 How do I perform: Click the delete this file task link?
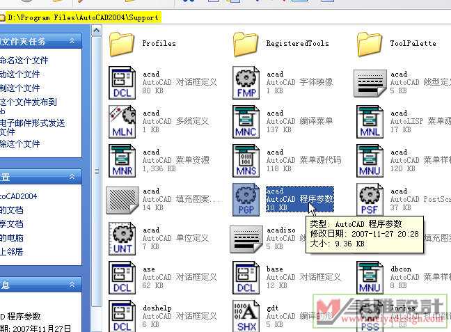coord(20,143)
